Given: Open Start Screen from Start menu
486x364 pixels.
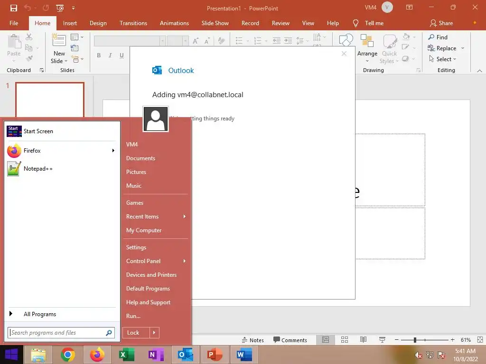Looking at the screenshot, I should 62,131.
